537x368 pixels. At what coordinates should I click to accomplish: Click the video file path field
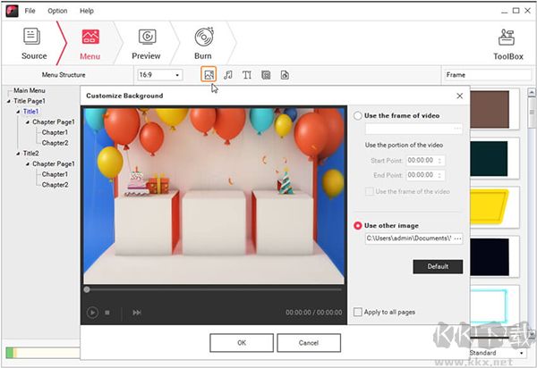pyautogui.click(x=409, y=129)
